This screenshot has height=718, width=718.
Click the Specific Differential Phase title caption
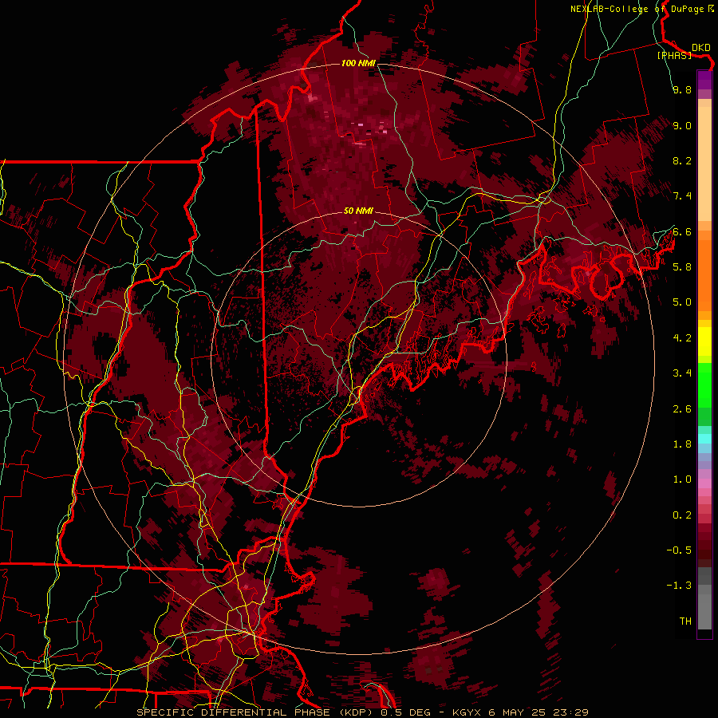(x=362, y=712)
